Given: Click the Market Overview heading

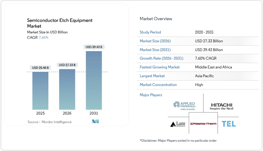Looking at the screenshot, I should tap(156, 19).
